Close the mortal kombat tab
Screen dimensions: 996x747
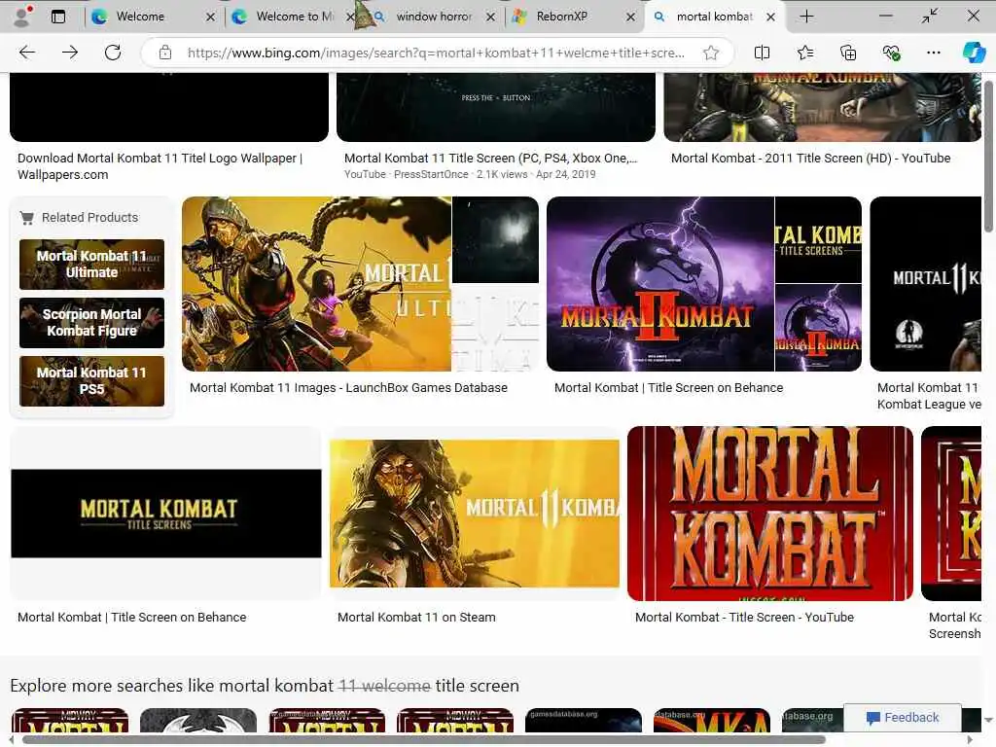[x=770, y=18]
